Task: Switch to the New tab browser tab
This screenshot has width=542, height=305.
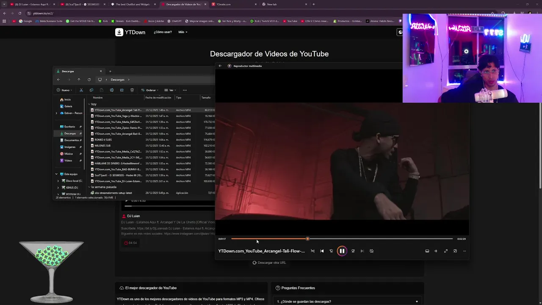Action: [284, 4]
